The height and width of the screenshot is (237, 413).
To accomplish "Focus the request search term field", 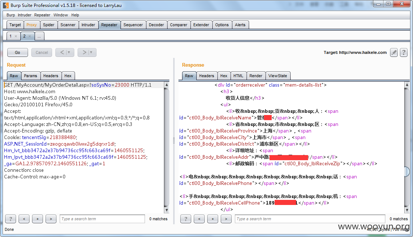I will [102, 219].
